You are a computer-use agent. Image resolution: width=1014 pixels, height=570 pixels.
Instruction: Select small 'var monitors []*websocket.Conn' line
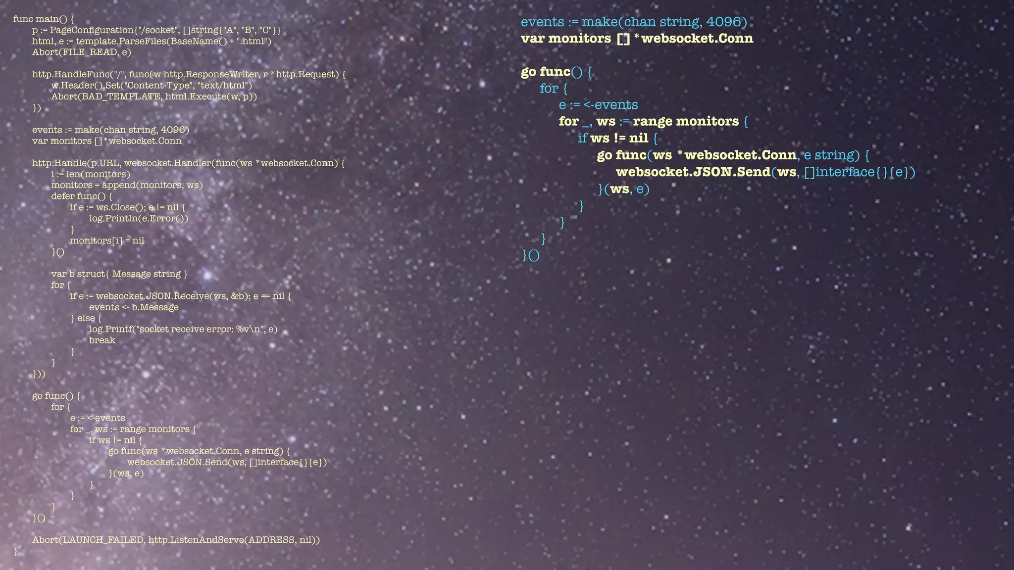pos(107,141)
